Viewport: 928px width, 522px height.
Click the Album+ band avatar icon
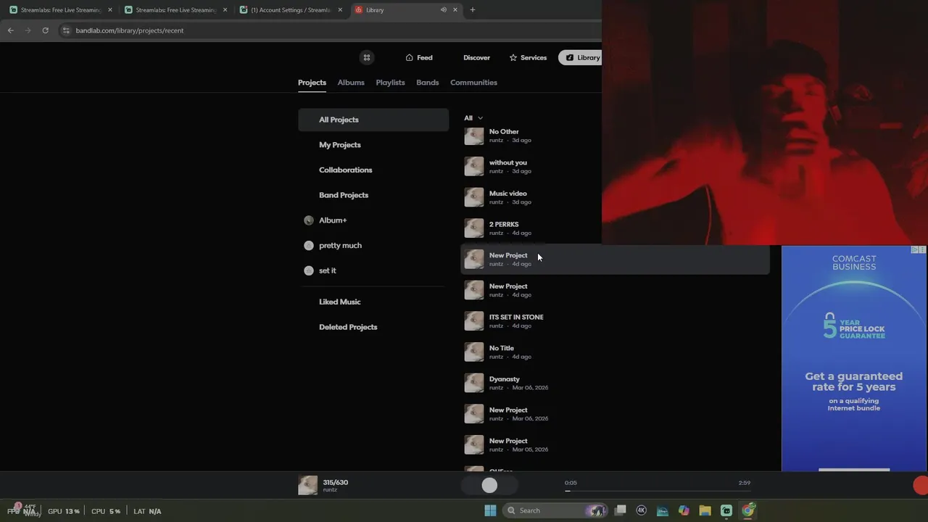(309, 220)
